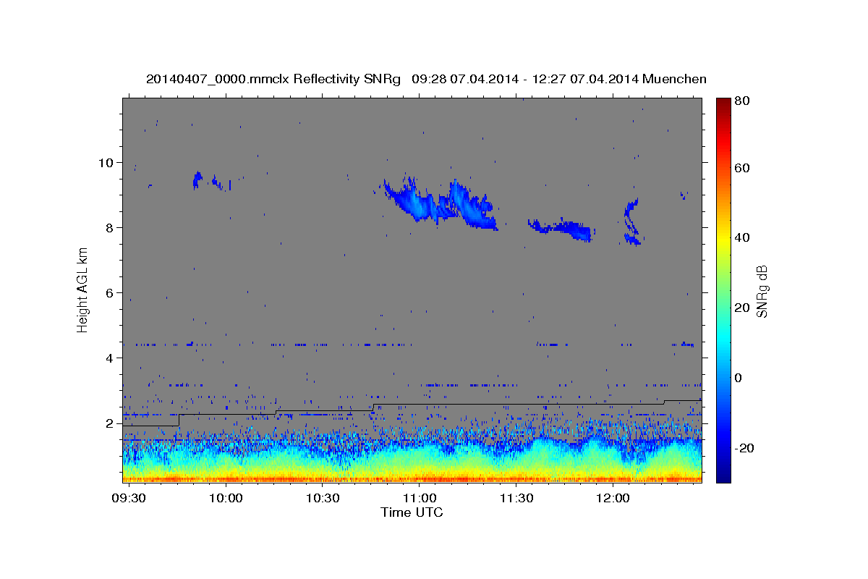Viewport: 868px width, 579px height.
Task: Click the colorbar value -20
Action: [745, 448]
